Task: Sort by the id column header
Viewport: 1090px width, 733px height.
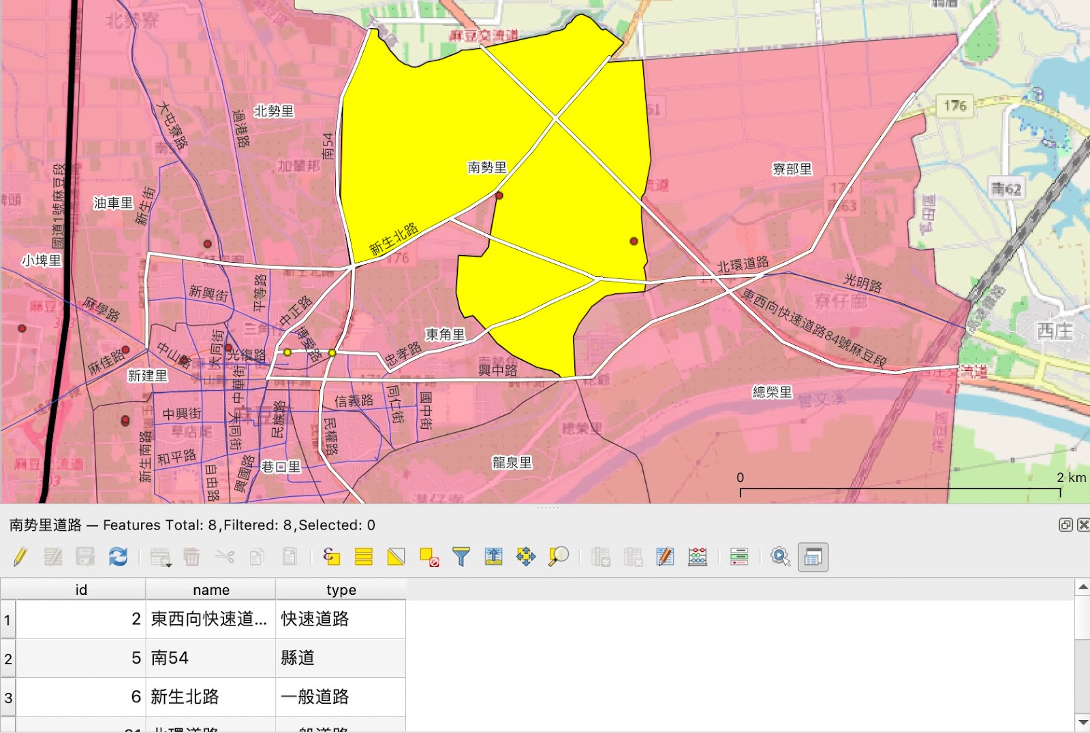Action: (x=80, y=589)
